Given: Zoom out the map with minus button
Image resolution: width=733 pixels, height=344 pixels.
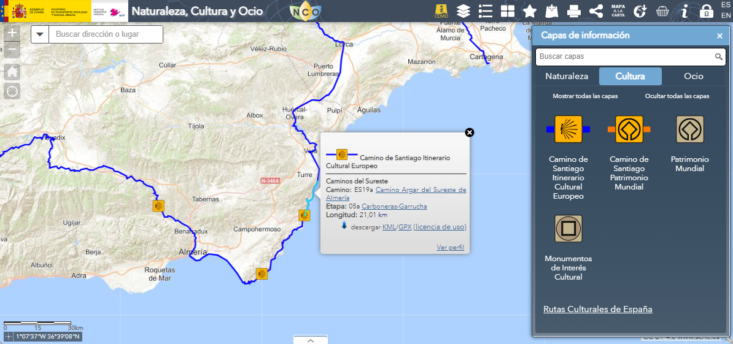Looking at the screenshot, I should [12, 49].
